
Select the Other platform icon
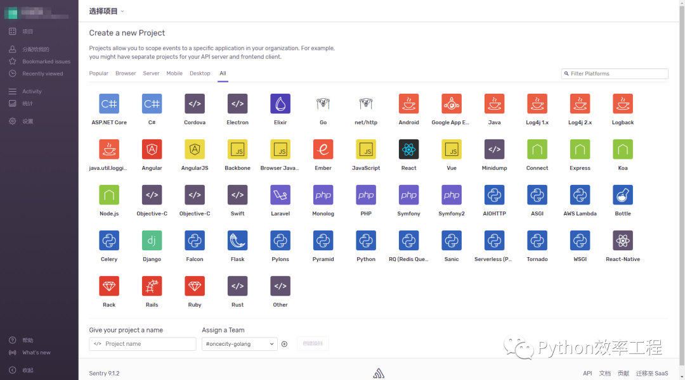tap(280, 286)
